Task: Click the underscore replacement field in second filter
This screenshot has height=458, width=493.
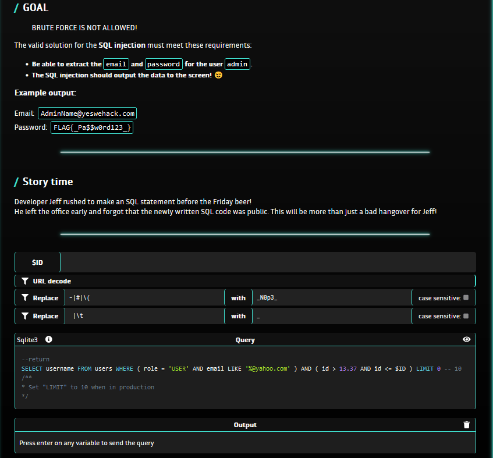Action: [331, 316]
